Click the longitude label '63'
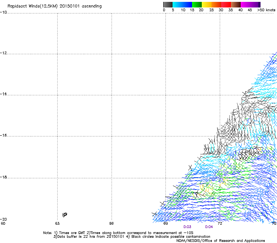Viewport: 277px width, 243px height. pos(57,224)
